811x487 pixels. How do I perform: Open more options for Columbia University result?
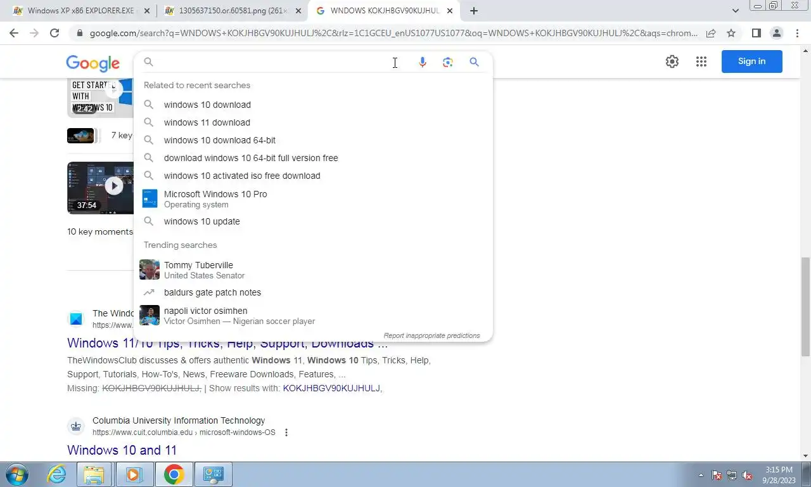click(286, 432)
